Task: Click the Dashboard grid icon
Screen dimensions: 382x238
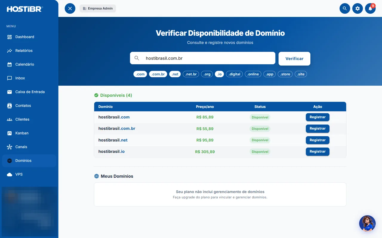Action: pos(10,37)
